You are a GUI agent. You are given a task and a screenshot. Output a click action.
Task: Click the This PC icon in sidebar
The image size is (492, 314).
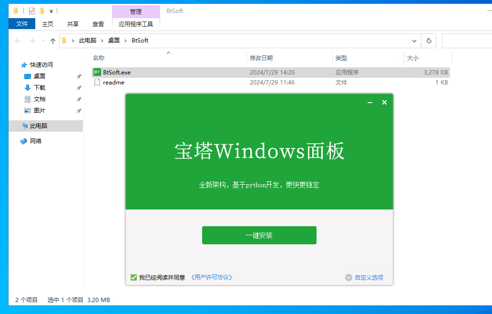(x=24, y=126)
